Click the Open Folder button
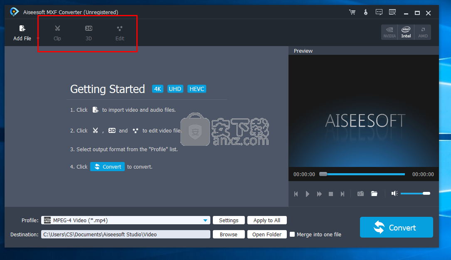The width and height of the screenshot is (451, 260). [266, 234]
